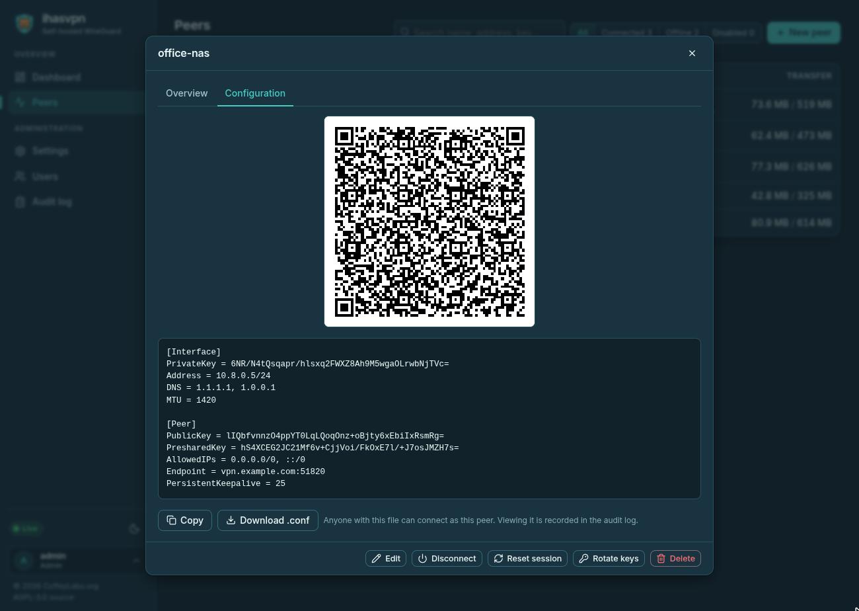
Task: Click the PresharedKey line in the config
Action: coord(313,448)
